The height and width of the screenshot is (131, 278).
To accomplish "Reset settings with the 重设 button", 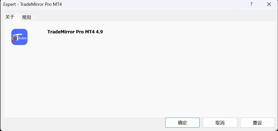I will [x=257, y=123].
